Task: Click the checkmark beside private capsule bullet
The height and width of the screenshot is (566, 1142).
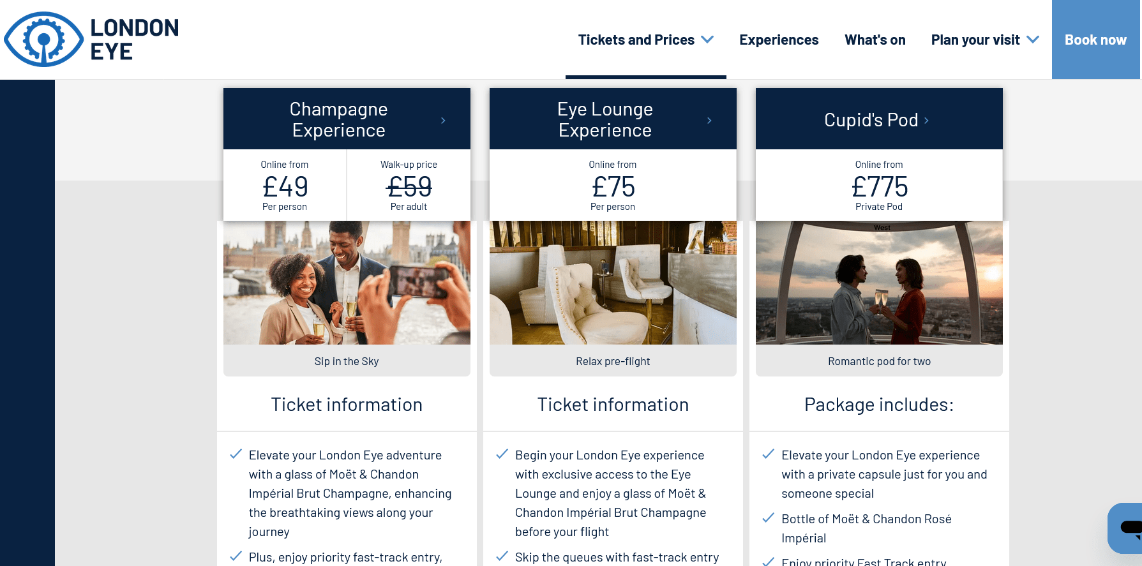Action: [x=767, y=454]
